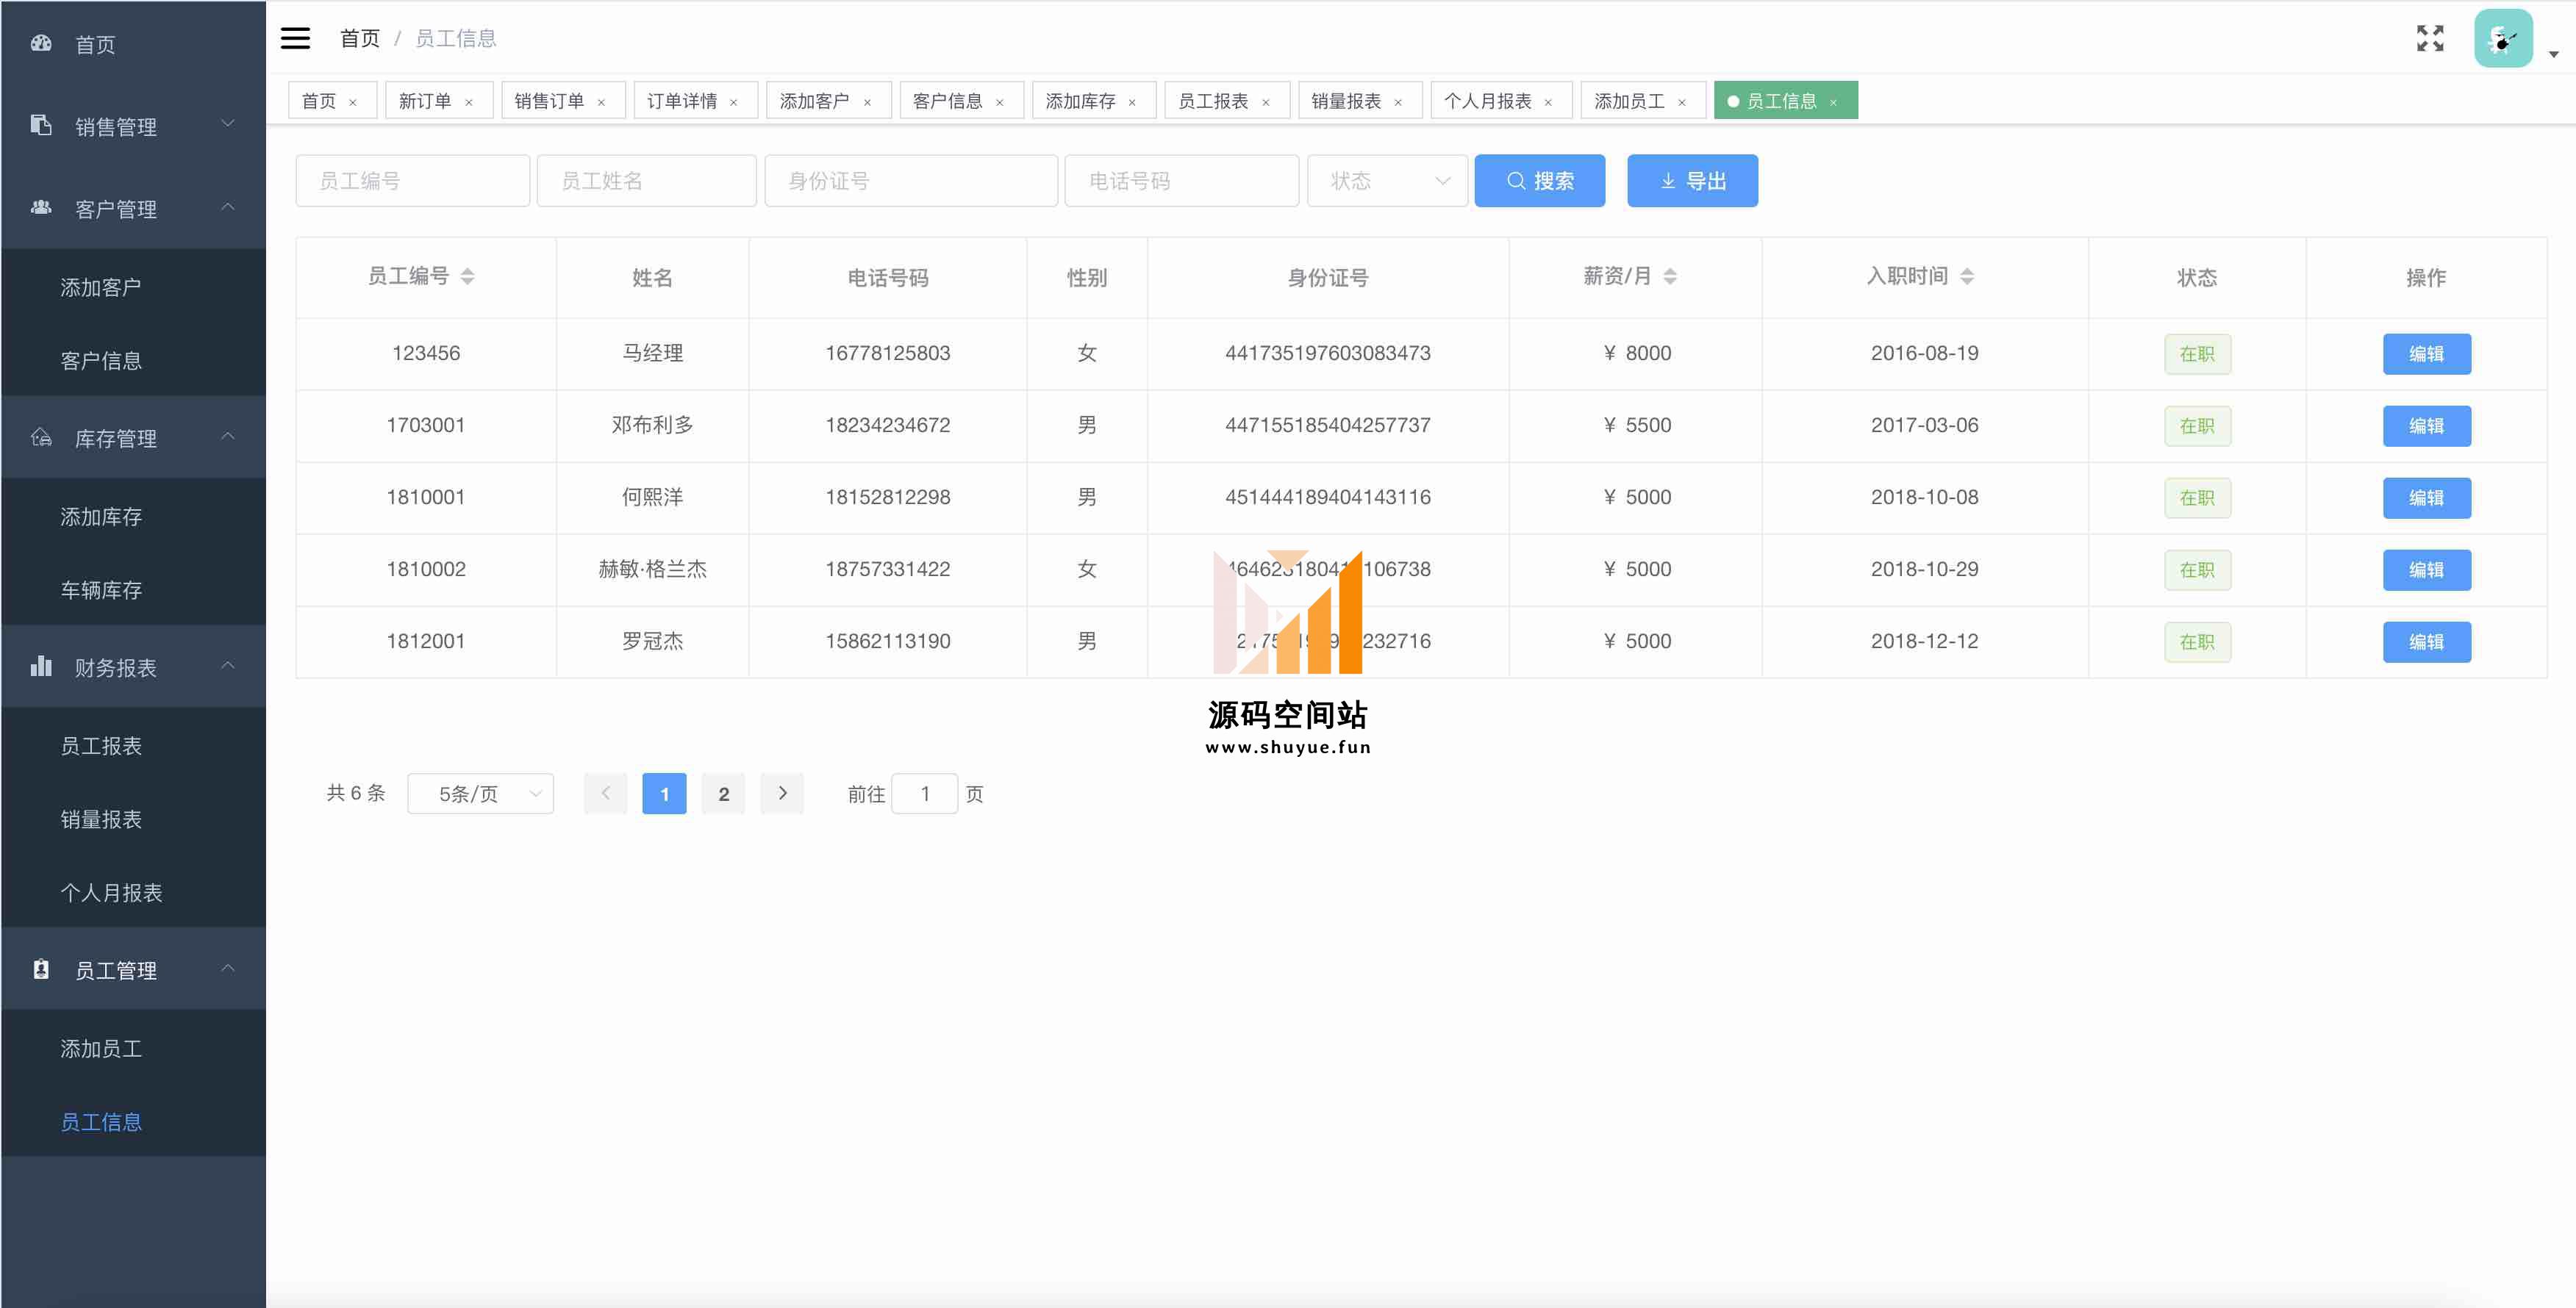2576x1308 pixels.
Task: Edit employee 邓布利多 row
Action: click(x=2425, y=425)
